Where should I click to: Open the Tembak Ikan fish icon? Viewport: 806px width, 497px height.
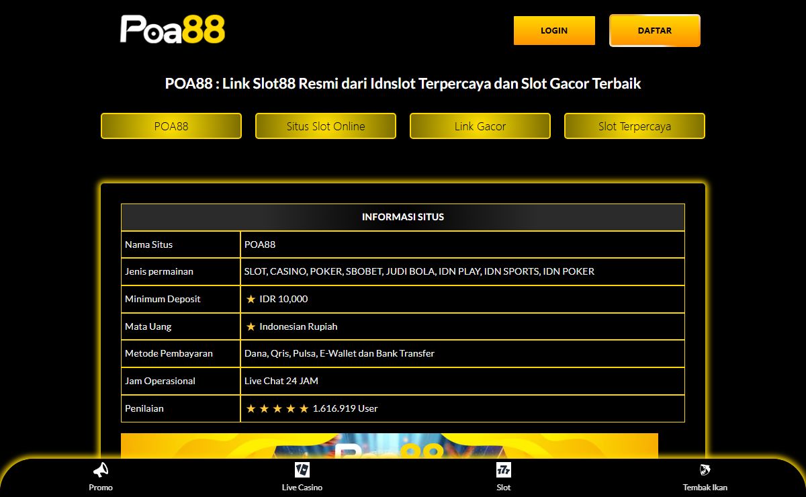coord(705,470)
